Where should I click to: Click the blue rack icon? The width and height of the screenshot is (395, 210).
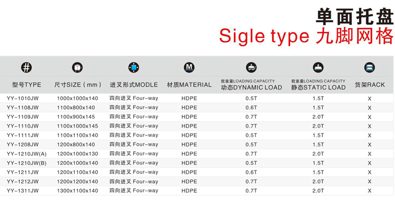(x=370, y=67)
